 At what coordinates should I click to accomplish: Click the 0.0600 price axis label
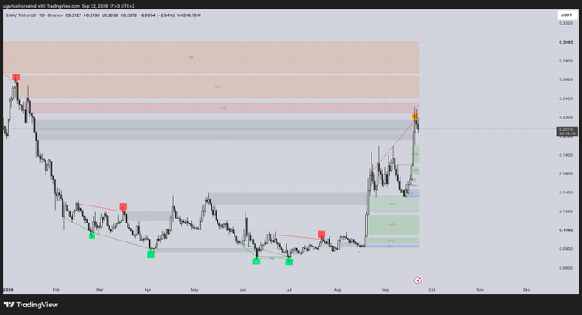point(566,268)
